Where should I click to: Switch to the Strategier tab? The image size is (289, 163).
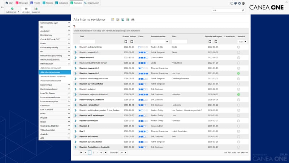click(22, 3)
